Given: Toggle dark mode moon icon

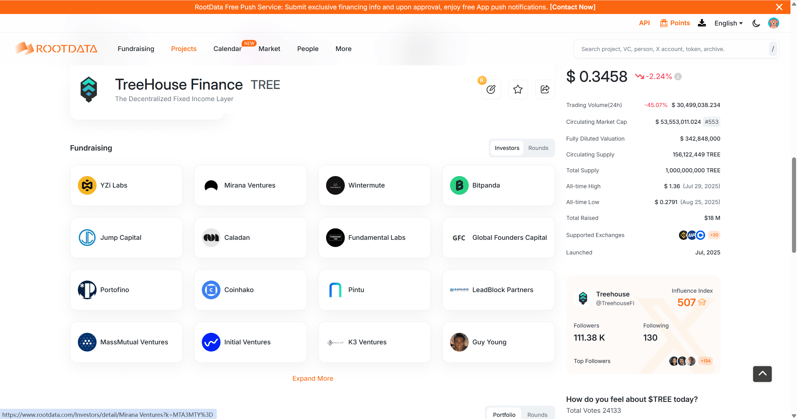Looking at the screenshot, I should pyautogui.click(x=756, y=23).
